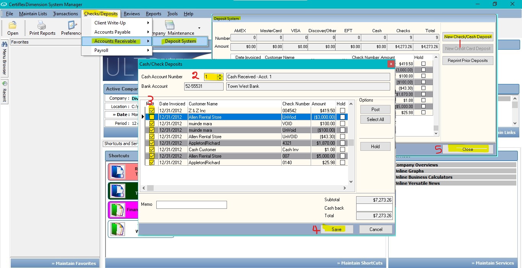
Task: Close the Cash/Check Deposits dialog with X
Action: pos(391,64)
